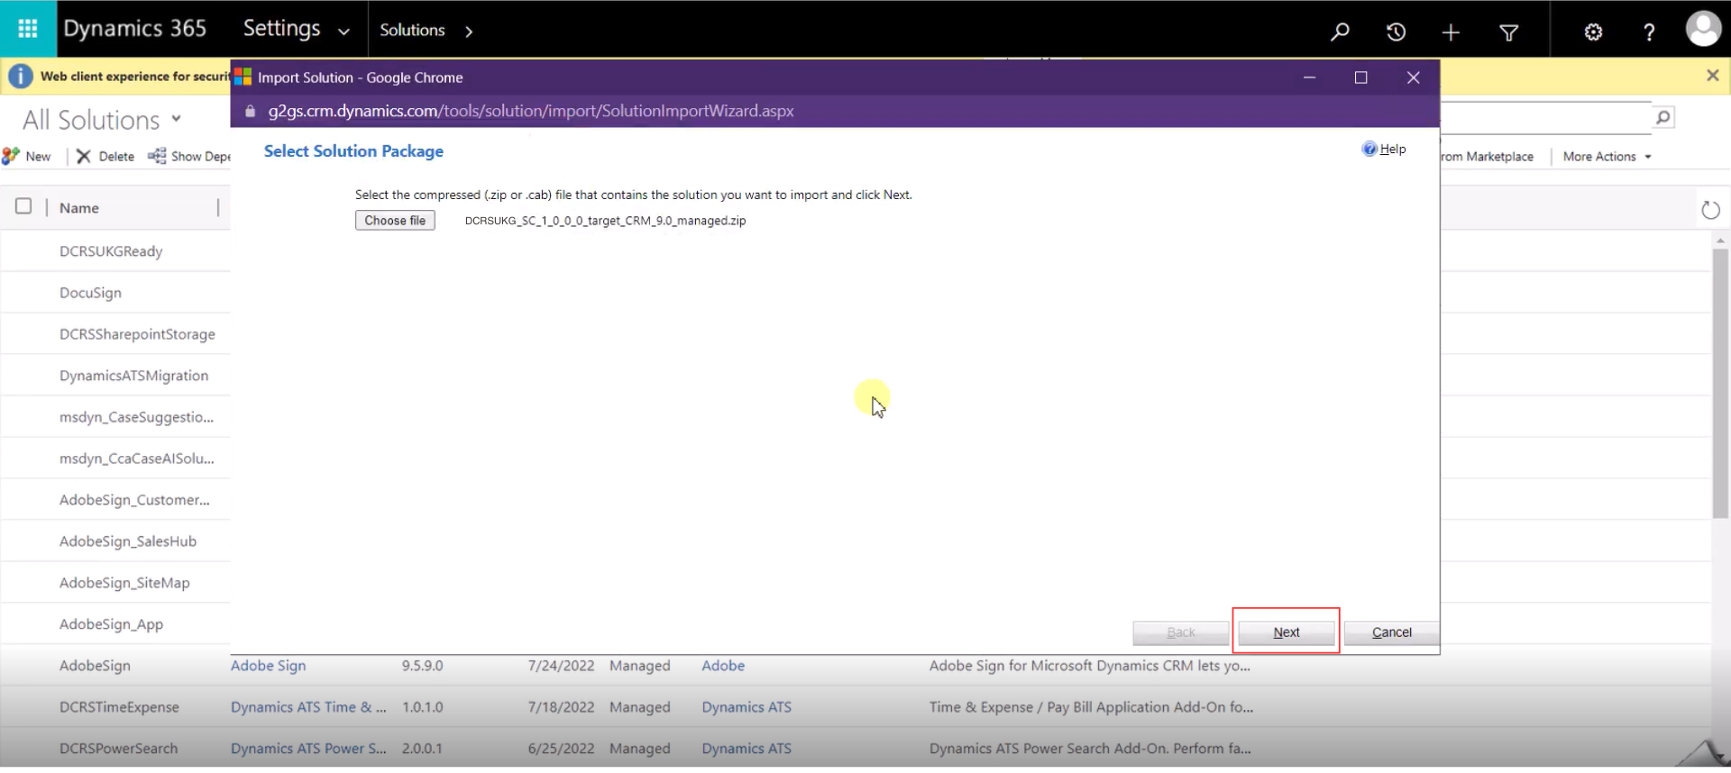Close the Import Solution window
Image resolution: width=1731 pixels, height=773 pixels.
click(x=1413, y=77)
